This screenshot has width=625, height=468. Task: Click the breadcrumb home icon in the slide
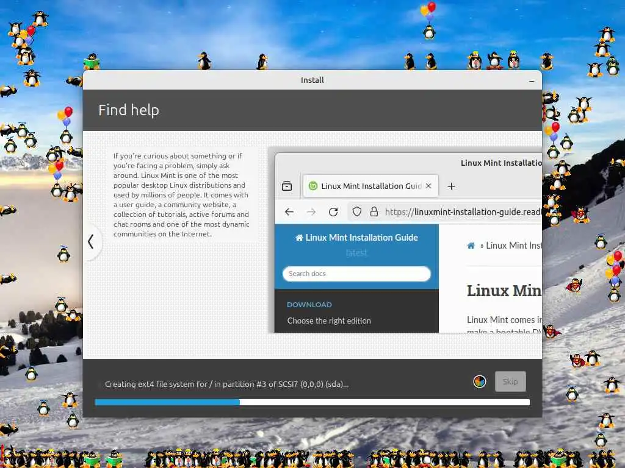tap(471, 246)
